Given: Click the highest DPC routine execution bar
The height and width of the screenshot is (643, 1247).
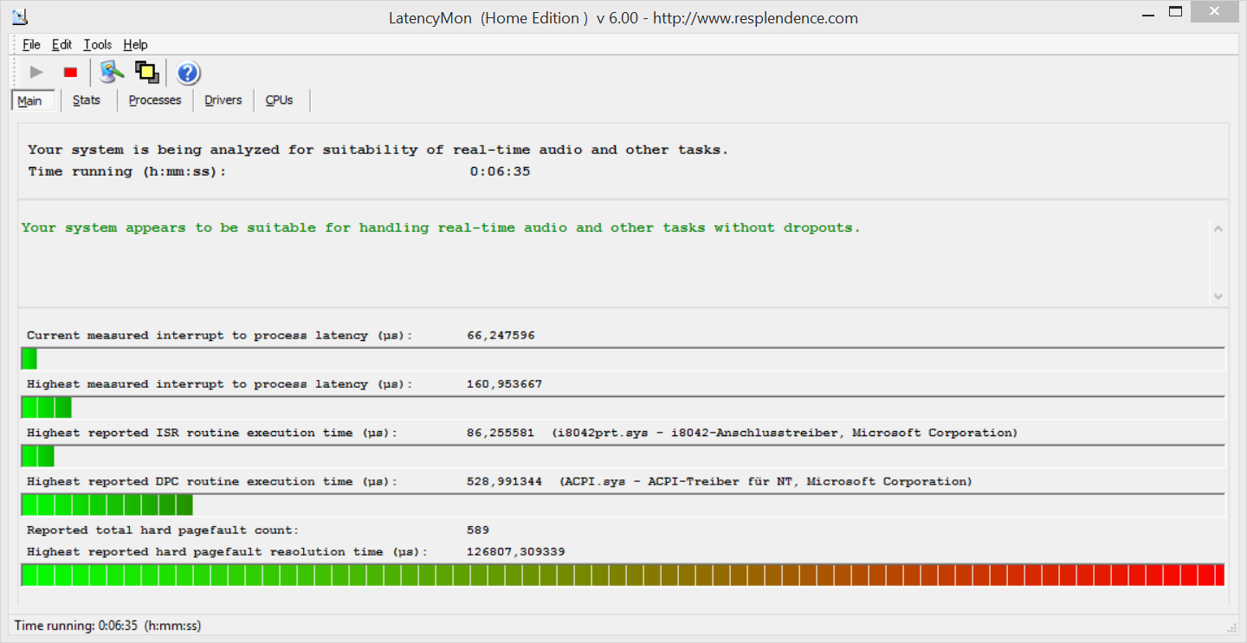Looking at the screenshot, I should point(623,505).
